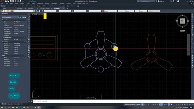Open the Insert menu in menu bar

click(16, 3)
